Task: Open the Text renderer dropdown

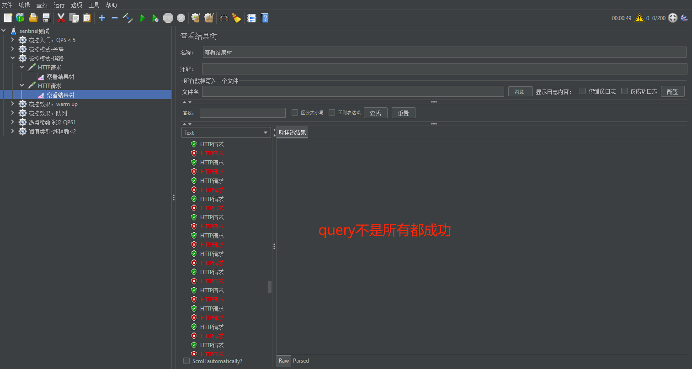Action: (x=226, y=132)
